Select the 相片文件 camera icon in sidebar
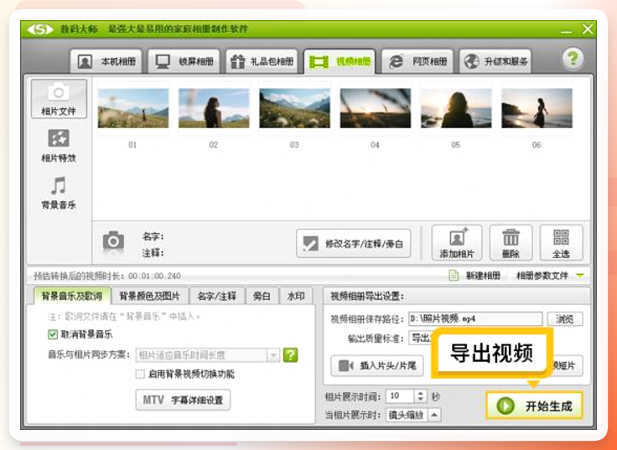The width and height of the screenshot is (617, 450). (x=59, y=99)
